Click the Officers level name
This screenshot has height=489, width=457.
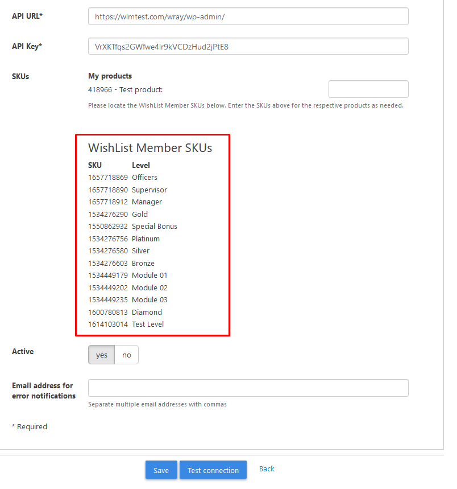point(145,178)
